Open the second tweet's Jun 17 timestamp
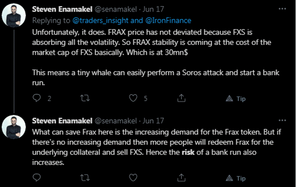Image resolution: width=296 pixels, height=187 pixels. 156,120
